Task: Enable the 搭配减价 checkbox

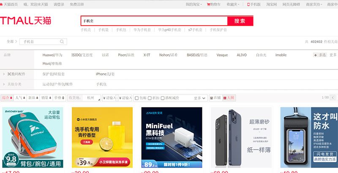Action: tap(163, 98)
